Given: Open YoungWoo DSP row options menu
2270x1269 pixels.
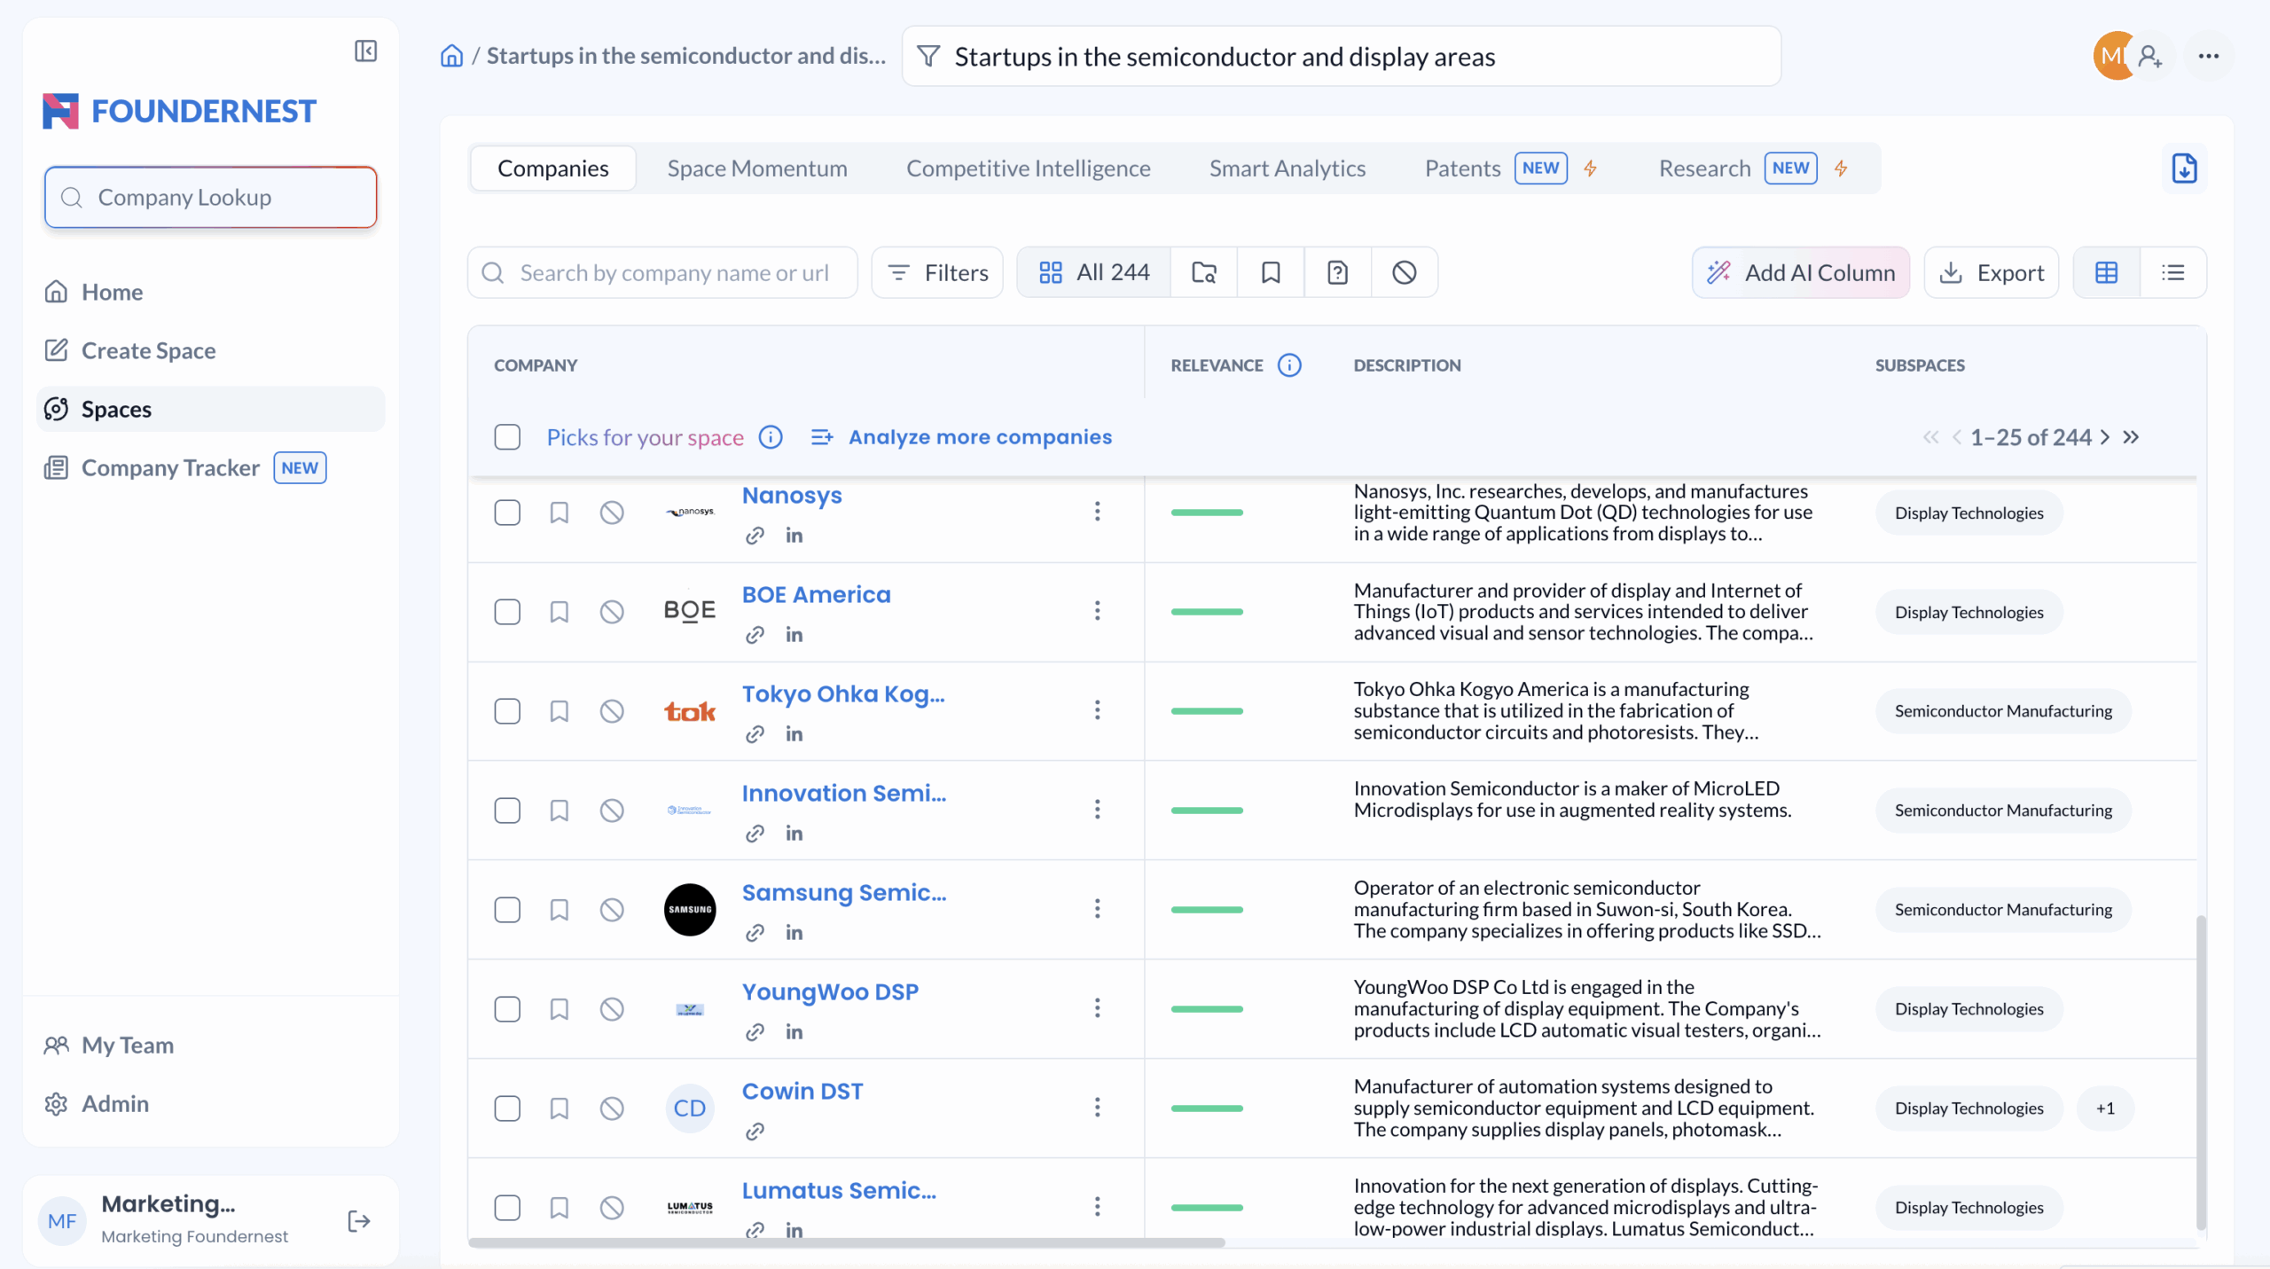Looking at the screenshot, I should pyautogui.click(x=1097, y=1007).
